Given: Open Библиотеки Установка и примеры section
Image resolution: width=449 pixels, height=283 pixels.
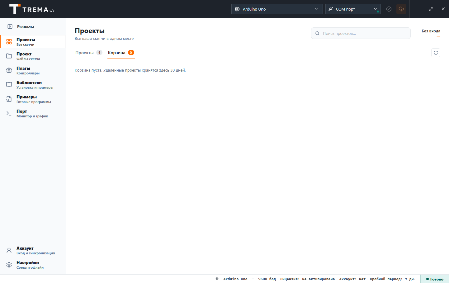Looking at the screenshot, I should click(33, 85).
